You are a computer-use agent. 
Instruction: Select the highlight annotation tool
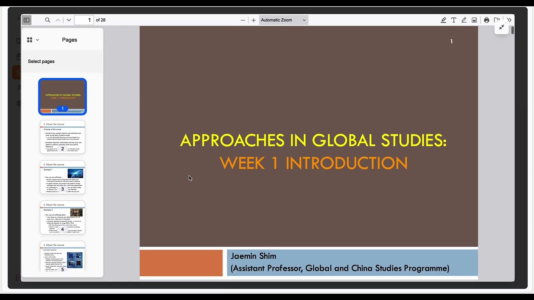point(443,20)
